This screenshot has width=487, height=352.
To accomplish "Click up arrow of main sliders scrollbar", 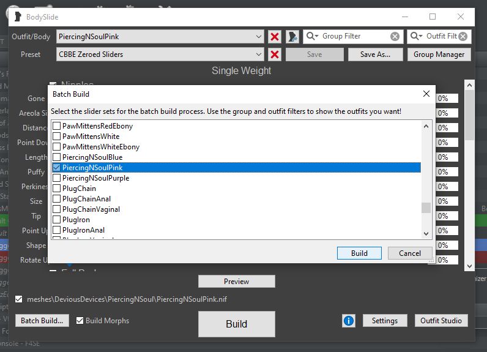I will click(469, 85).
